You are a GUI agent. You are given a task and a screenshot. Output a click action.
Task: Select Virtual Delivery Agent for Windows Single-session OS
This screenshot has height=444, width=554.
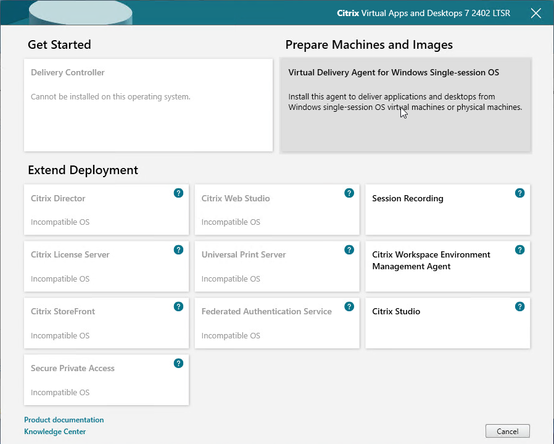(405, 105)
